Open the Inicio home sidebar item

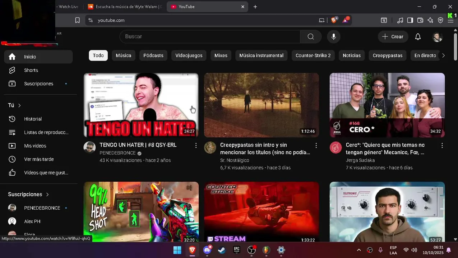click(x=38, y=57)
